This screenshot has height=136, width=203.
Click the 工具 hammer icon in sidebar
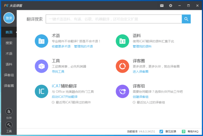click(x=9, y=125)
